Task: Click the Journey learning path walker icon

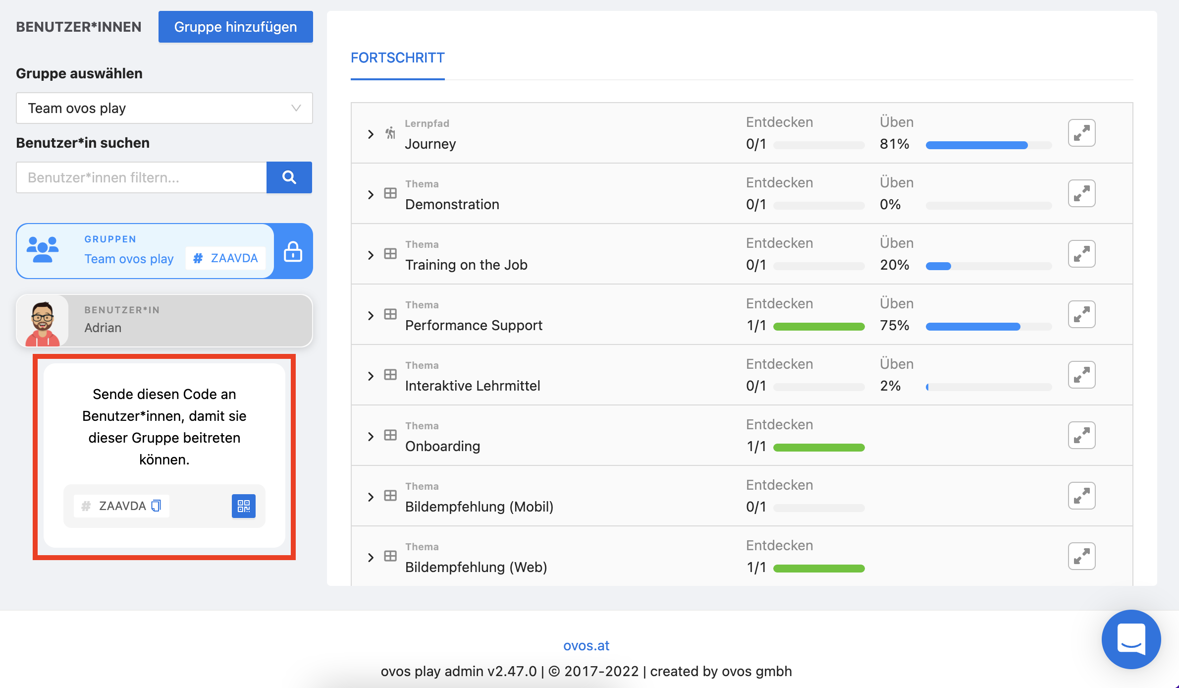Action: point(390,133)
